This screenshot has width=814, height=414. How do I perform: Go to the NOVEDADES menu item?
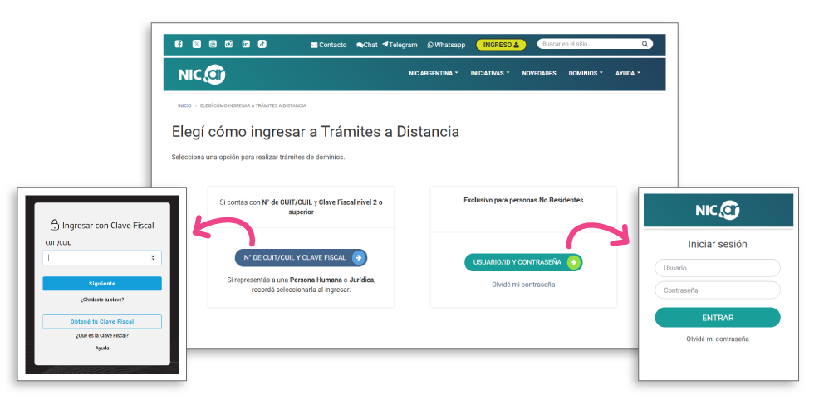click(539, 73)
